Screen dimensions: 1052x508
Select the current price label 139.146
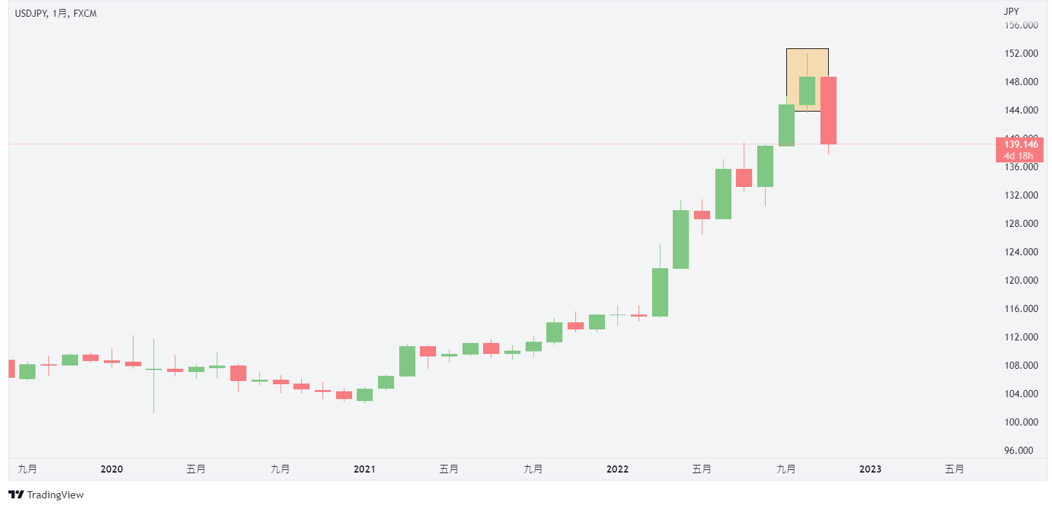point(1021,144)
